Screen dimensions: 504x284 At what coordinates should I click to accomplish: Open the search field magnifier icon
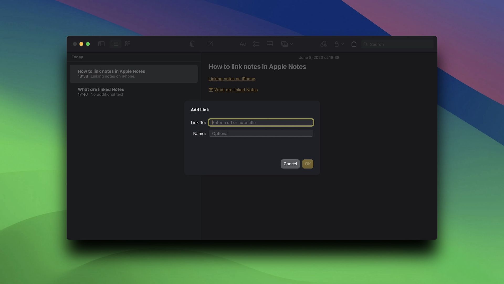pos(365,44)
